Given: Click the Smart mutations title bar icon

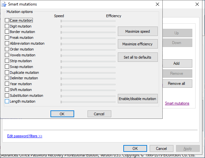Looking at the screenshot, I should coord(4,4).
